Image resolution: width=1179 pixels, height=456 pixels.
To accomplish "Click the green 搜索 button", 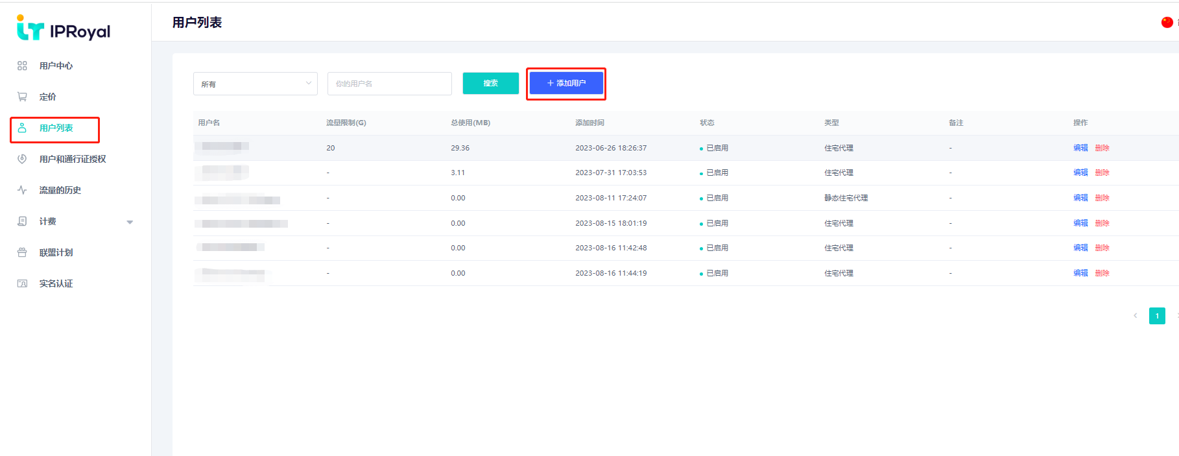I will [490, 83].
